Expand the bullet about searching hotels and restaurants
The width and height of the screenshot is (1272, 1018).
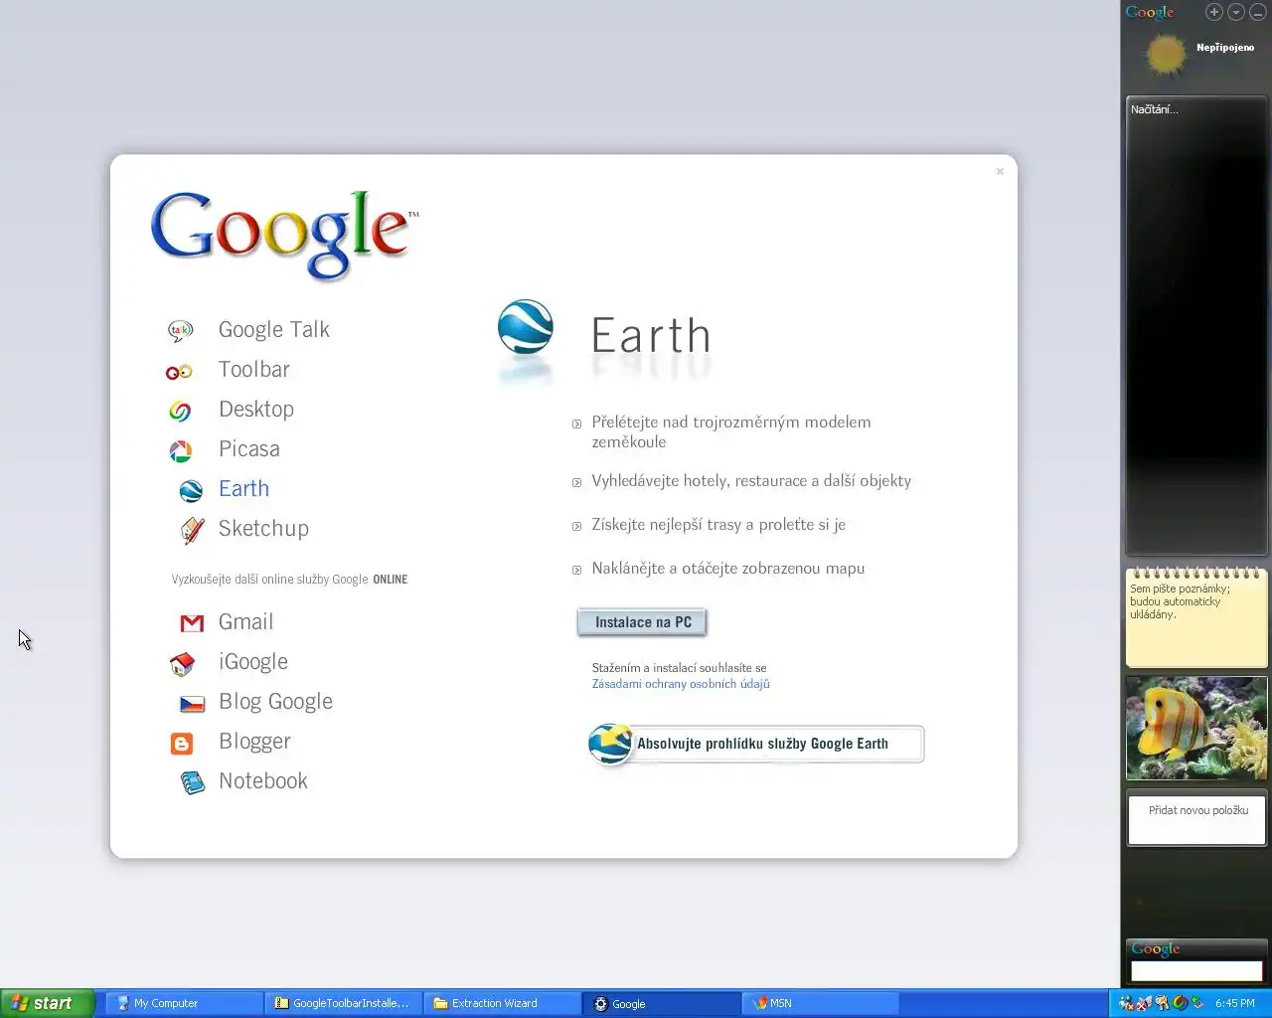coord(576,483)
